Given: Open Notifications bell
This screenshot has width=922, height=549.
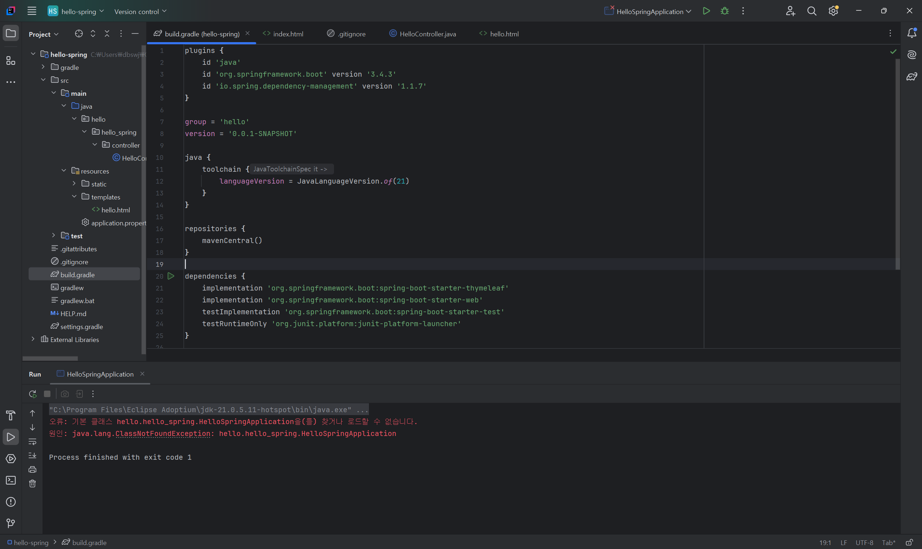Looking at the screenshot, I should click(x=912, y=33).
